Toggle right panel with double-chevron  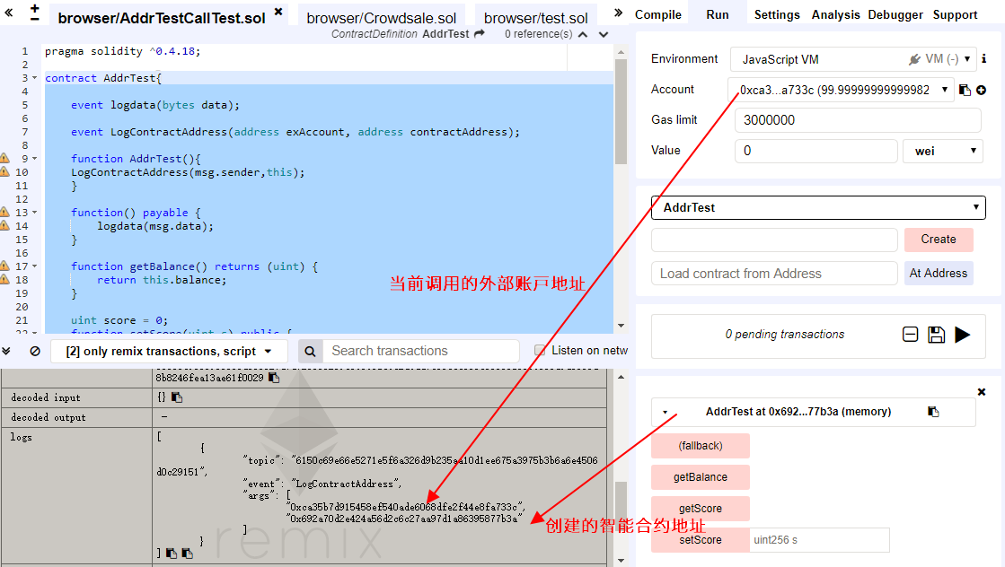coord(618,13)
